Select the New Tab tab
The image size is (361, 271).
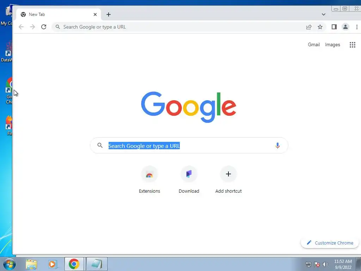59,14
